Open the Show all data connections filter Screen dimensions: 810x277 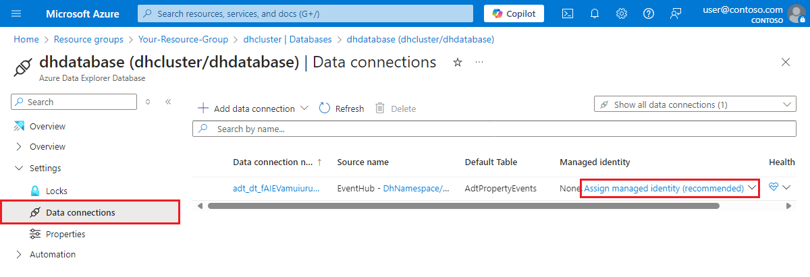pyautogui.click(x=695, y=104)
